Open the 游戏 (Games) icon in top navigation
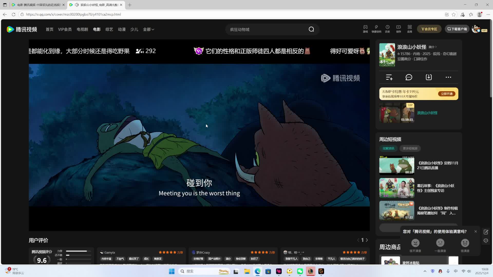Viewport: 493px width, 277px height. click(x=365, y=29)
